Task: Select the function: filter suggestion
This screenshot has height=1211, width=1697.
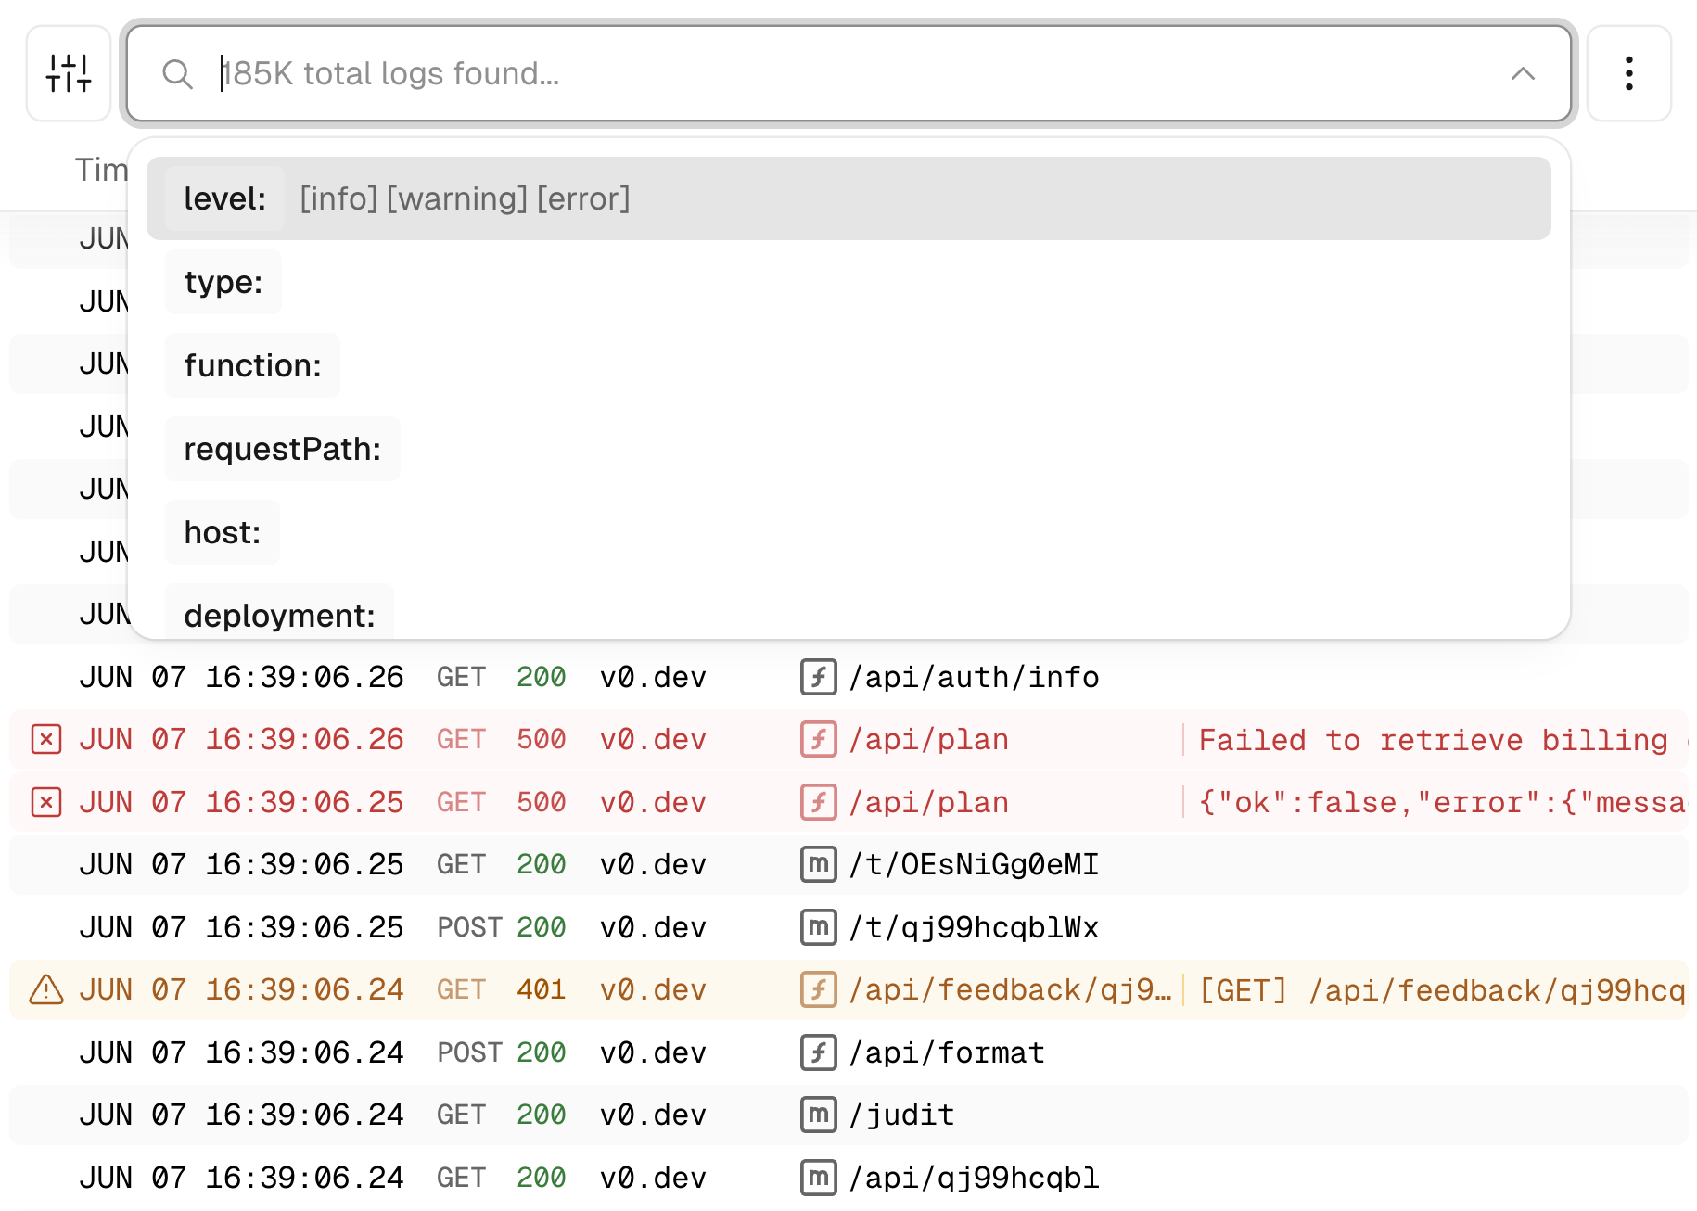Action: click(x=251, y=365)
